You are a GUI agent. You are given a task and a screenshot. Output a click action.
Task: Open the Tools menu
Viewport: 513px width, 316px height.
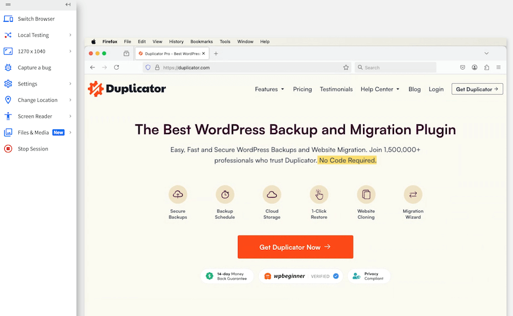(x=225, y=41)
